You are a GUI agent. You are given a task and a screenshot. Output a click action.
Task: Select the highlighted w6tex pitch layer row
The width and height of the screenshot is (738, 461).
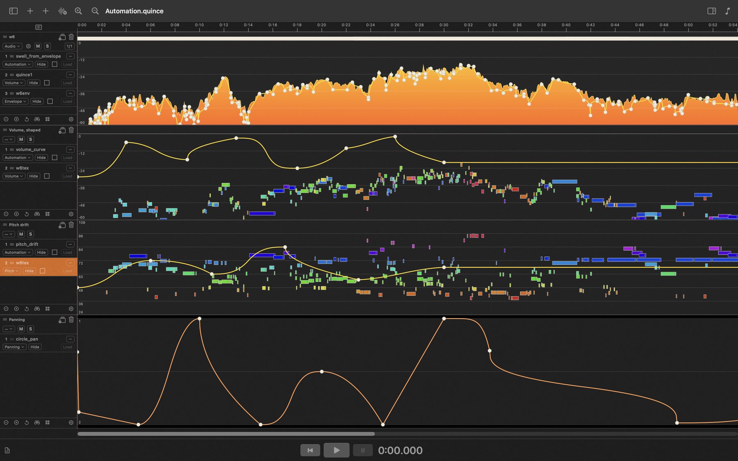tap(39, 267)
